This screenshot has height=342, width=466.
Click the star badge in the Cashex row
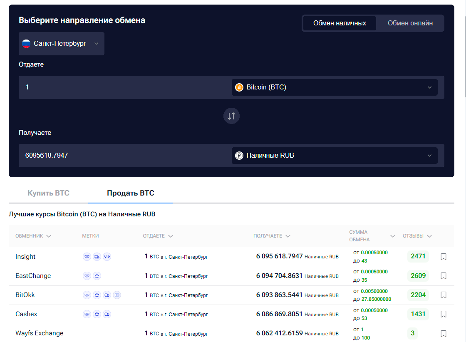tap(97, 314)
